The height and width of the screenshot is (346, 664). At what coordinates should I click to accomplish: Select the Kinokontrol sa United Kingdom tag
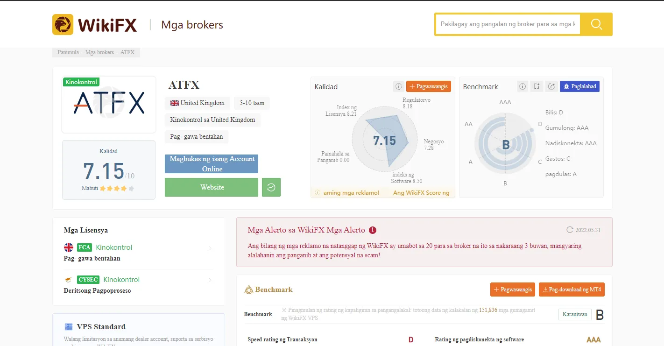point(212,120)
